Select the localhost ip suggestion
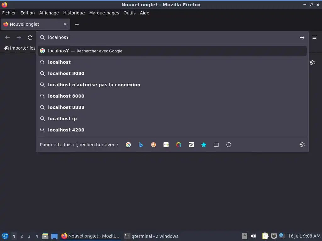The height and width of the screenshot is (241, 322). point(172,118)
